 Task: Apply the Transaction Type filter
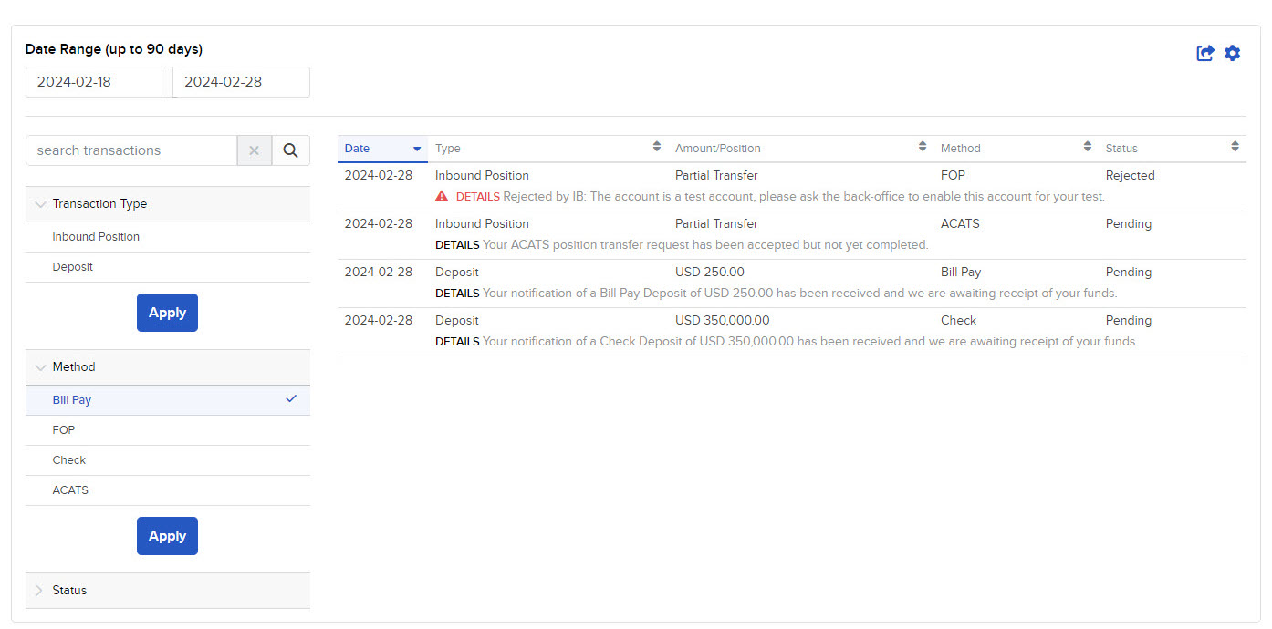[167, 312]
